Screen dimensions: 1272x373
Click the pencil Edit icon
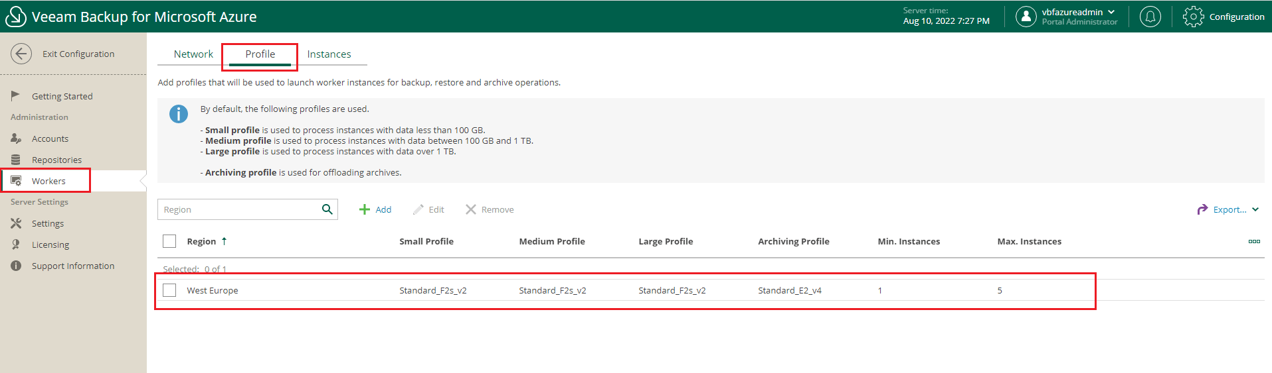[418, 209]
